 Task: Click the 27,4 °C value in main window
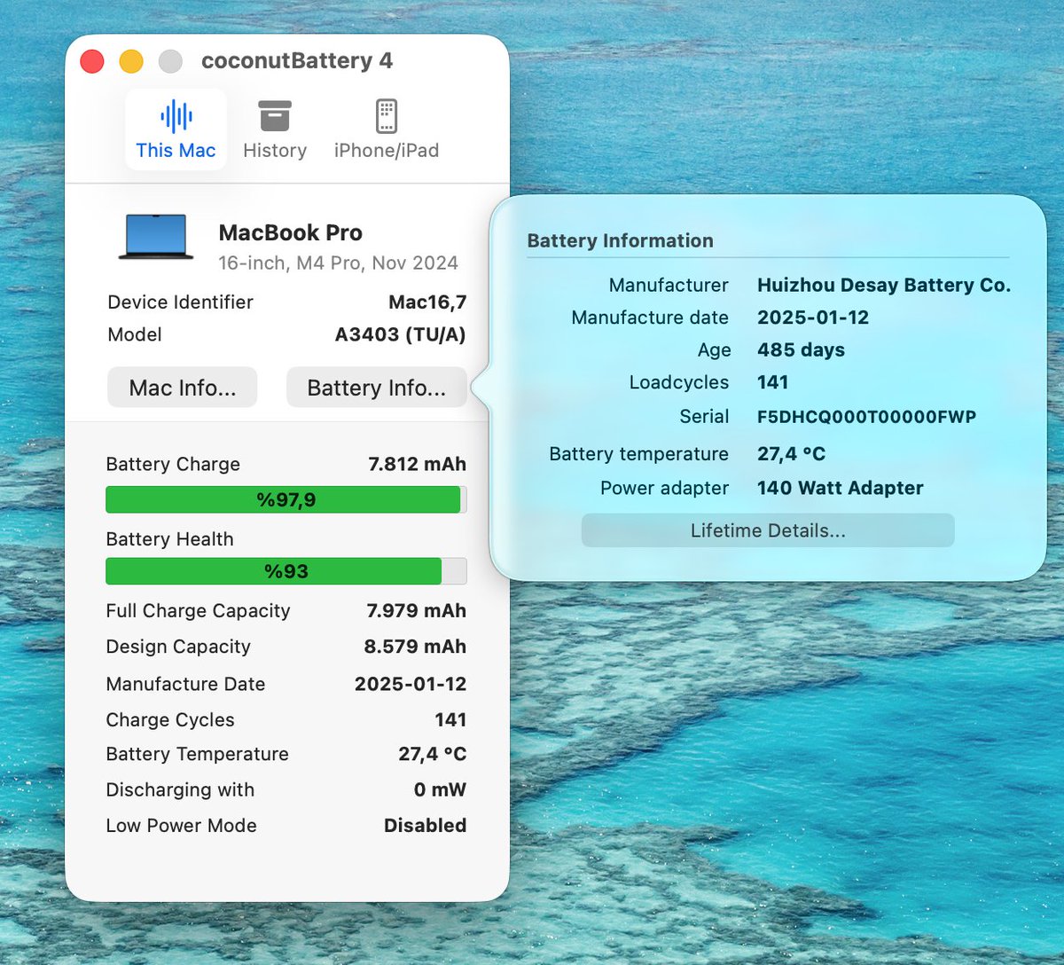(x=432, y=754)
